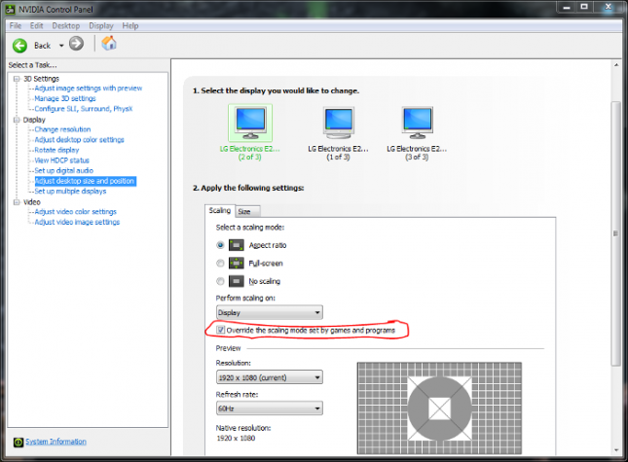This screenshot has height=462, width=628.
Task: Click the System Information NVIDIA icon
Action: pyautogui.click(x=18, y=442)
